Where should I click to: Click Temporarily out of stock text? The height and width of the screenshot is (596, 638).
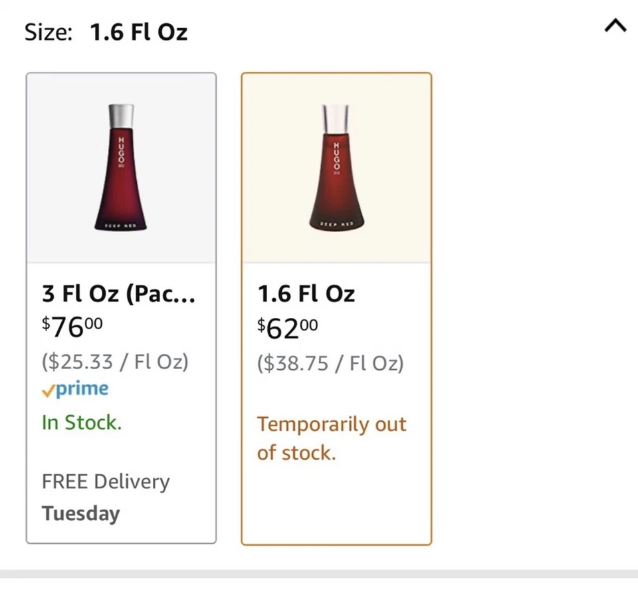tap(331, 438)
